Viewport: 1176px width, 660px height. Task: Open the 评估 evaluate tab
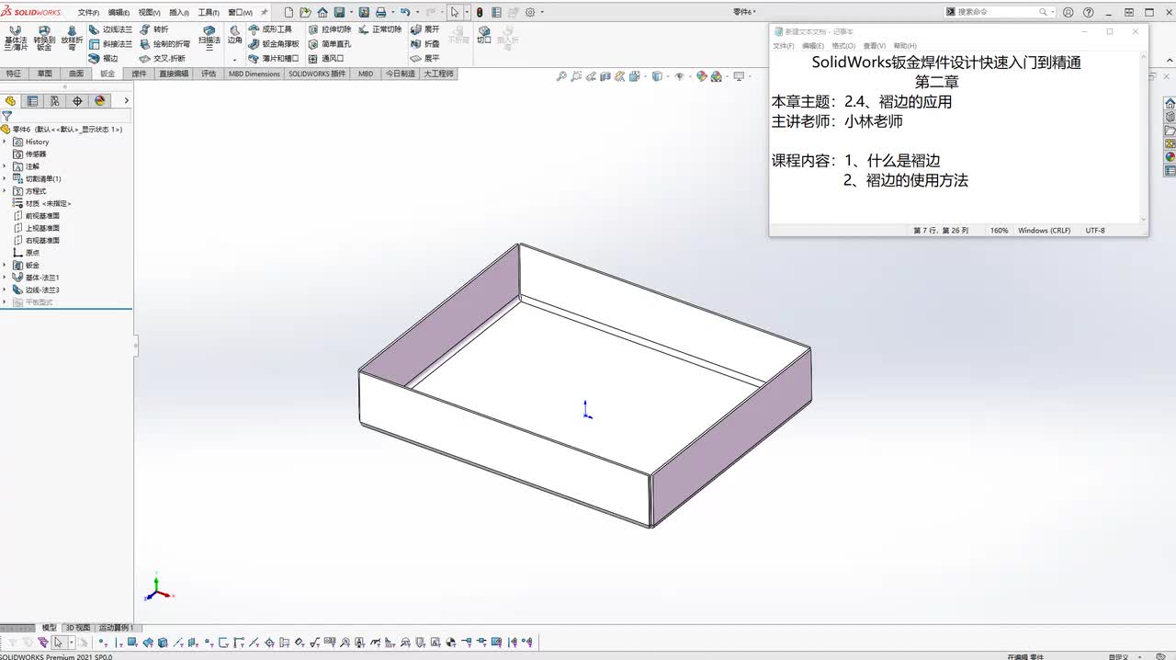[x=209, y=74]
